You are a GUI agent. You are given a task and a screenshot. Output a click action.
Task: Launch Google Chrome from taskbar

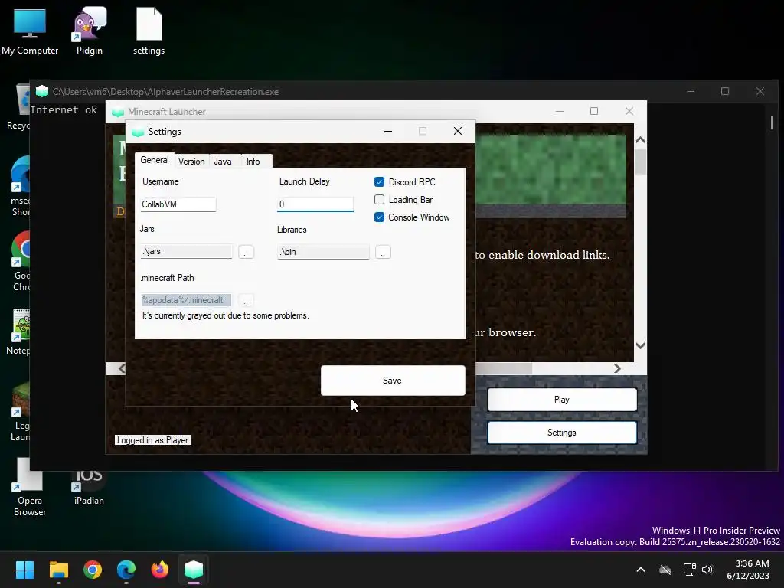click(x=93, y=570)
